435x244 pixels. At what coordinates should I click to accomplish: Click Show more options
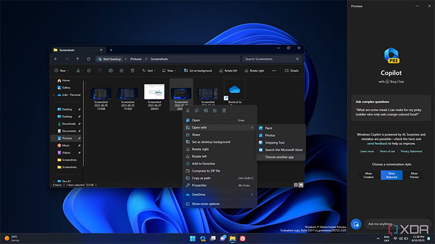[206, 204]
